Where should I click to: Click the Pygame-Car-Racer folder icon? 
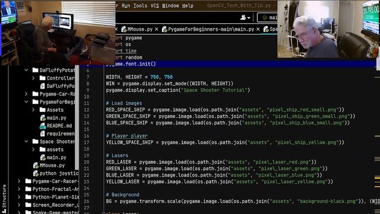pos(28,181)
